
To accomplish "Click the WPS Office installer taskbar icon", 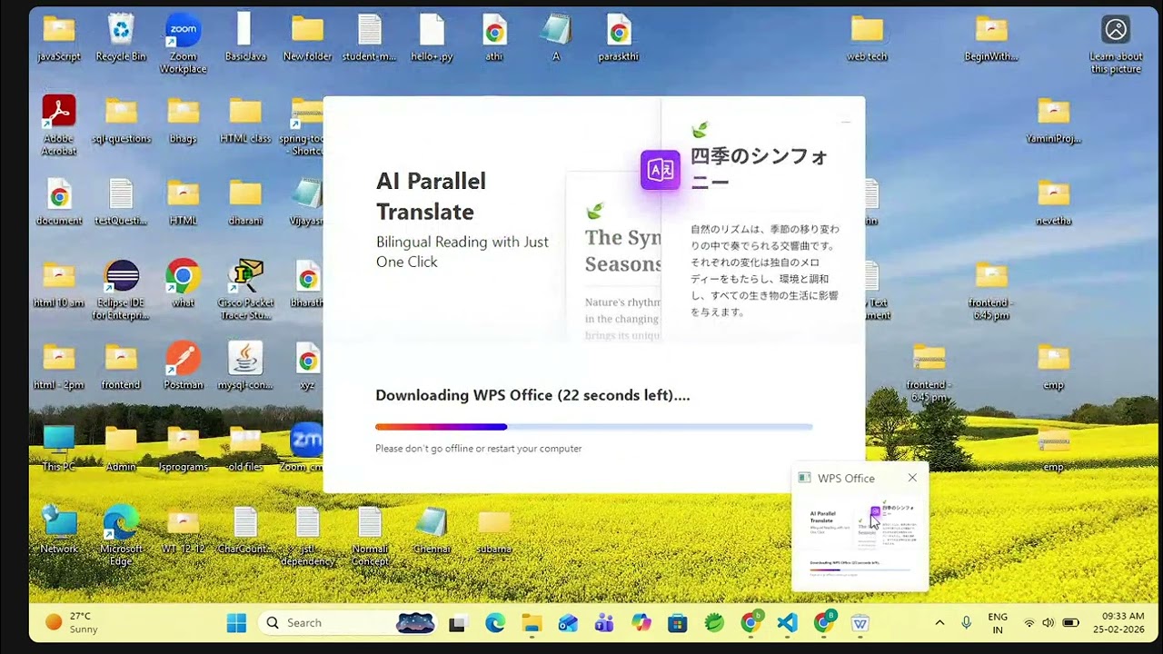I will [860, 623].
